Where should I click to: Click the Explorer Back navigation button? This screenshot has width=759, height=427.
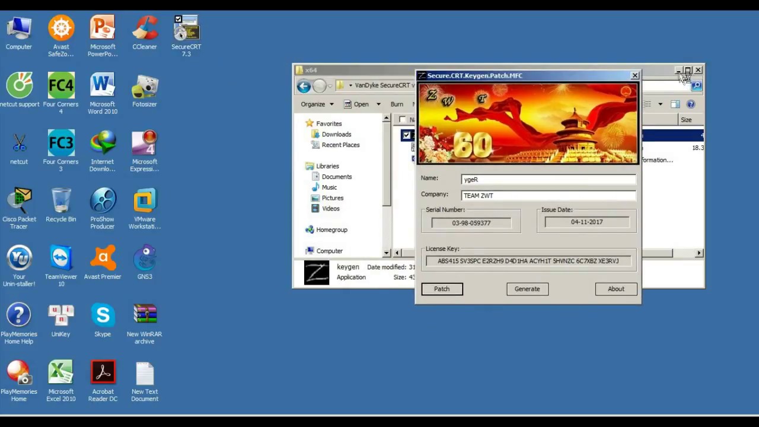[x=304, y=86]
